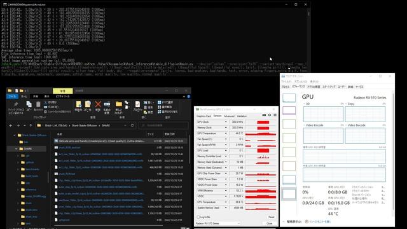Click the Explorer title bar folder icon
The height and width of the screenshot is (229, 407).
point(10,90)
